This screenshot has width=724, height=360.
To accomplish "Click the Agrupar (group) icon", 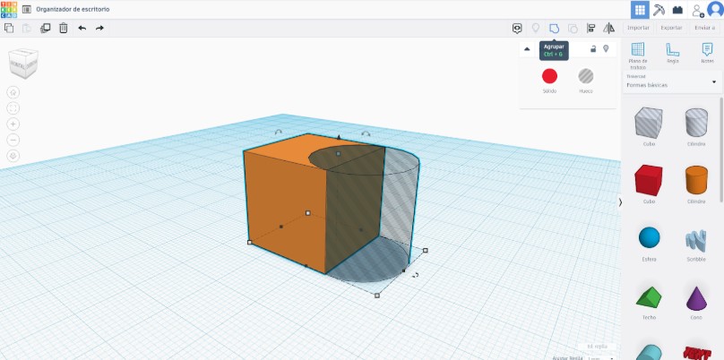I will tap(555, 28).
